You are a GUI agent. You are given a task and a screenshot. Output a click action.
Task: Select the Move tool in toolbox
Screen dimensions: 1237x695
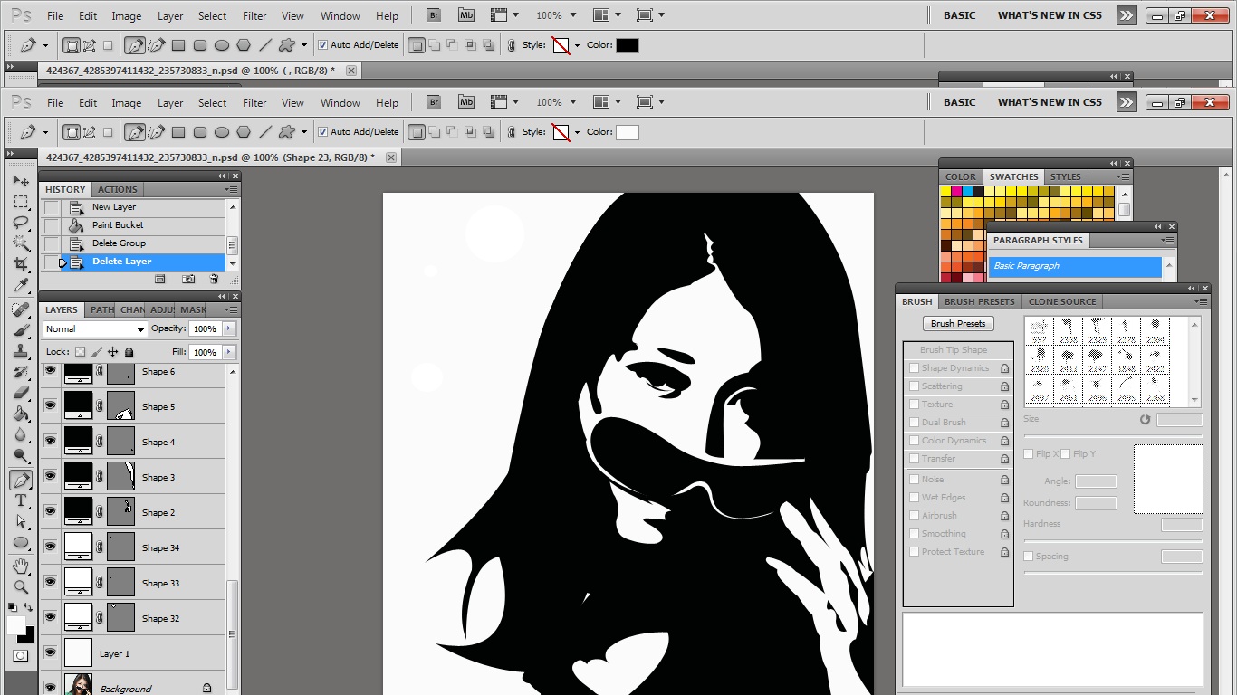(21, 181)
